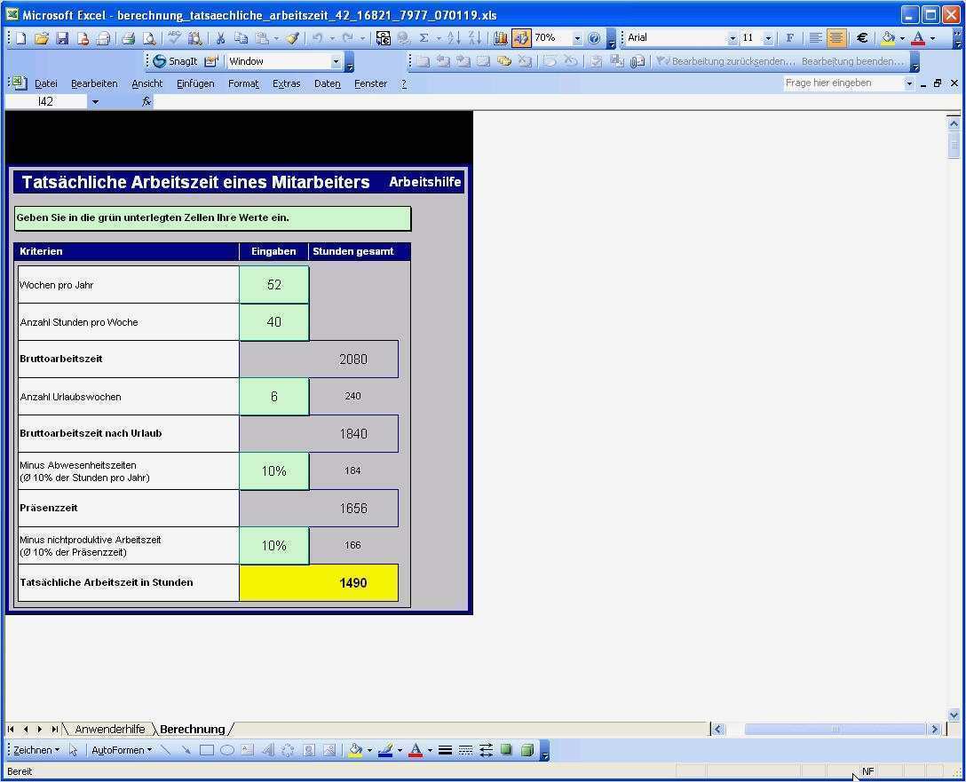Image resolution: width=966 pixels, height=782 pixels.
Task: Click the horizontal scrollbar right arrow
Action: point(935,729)
